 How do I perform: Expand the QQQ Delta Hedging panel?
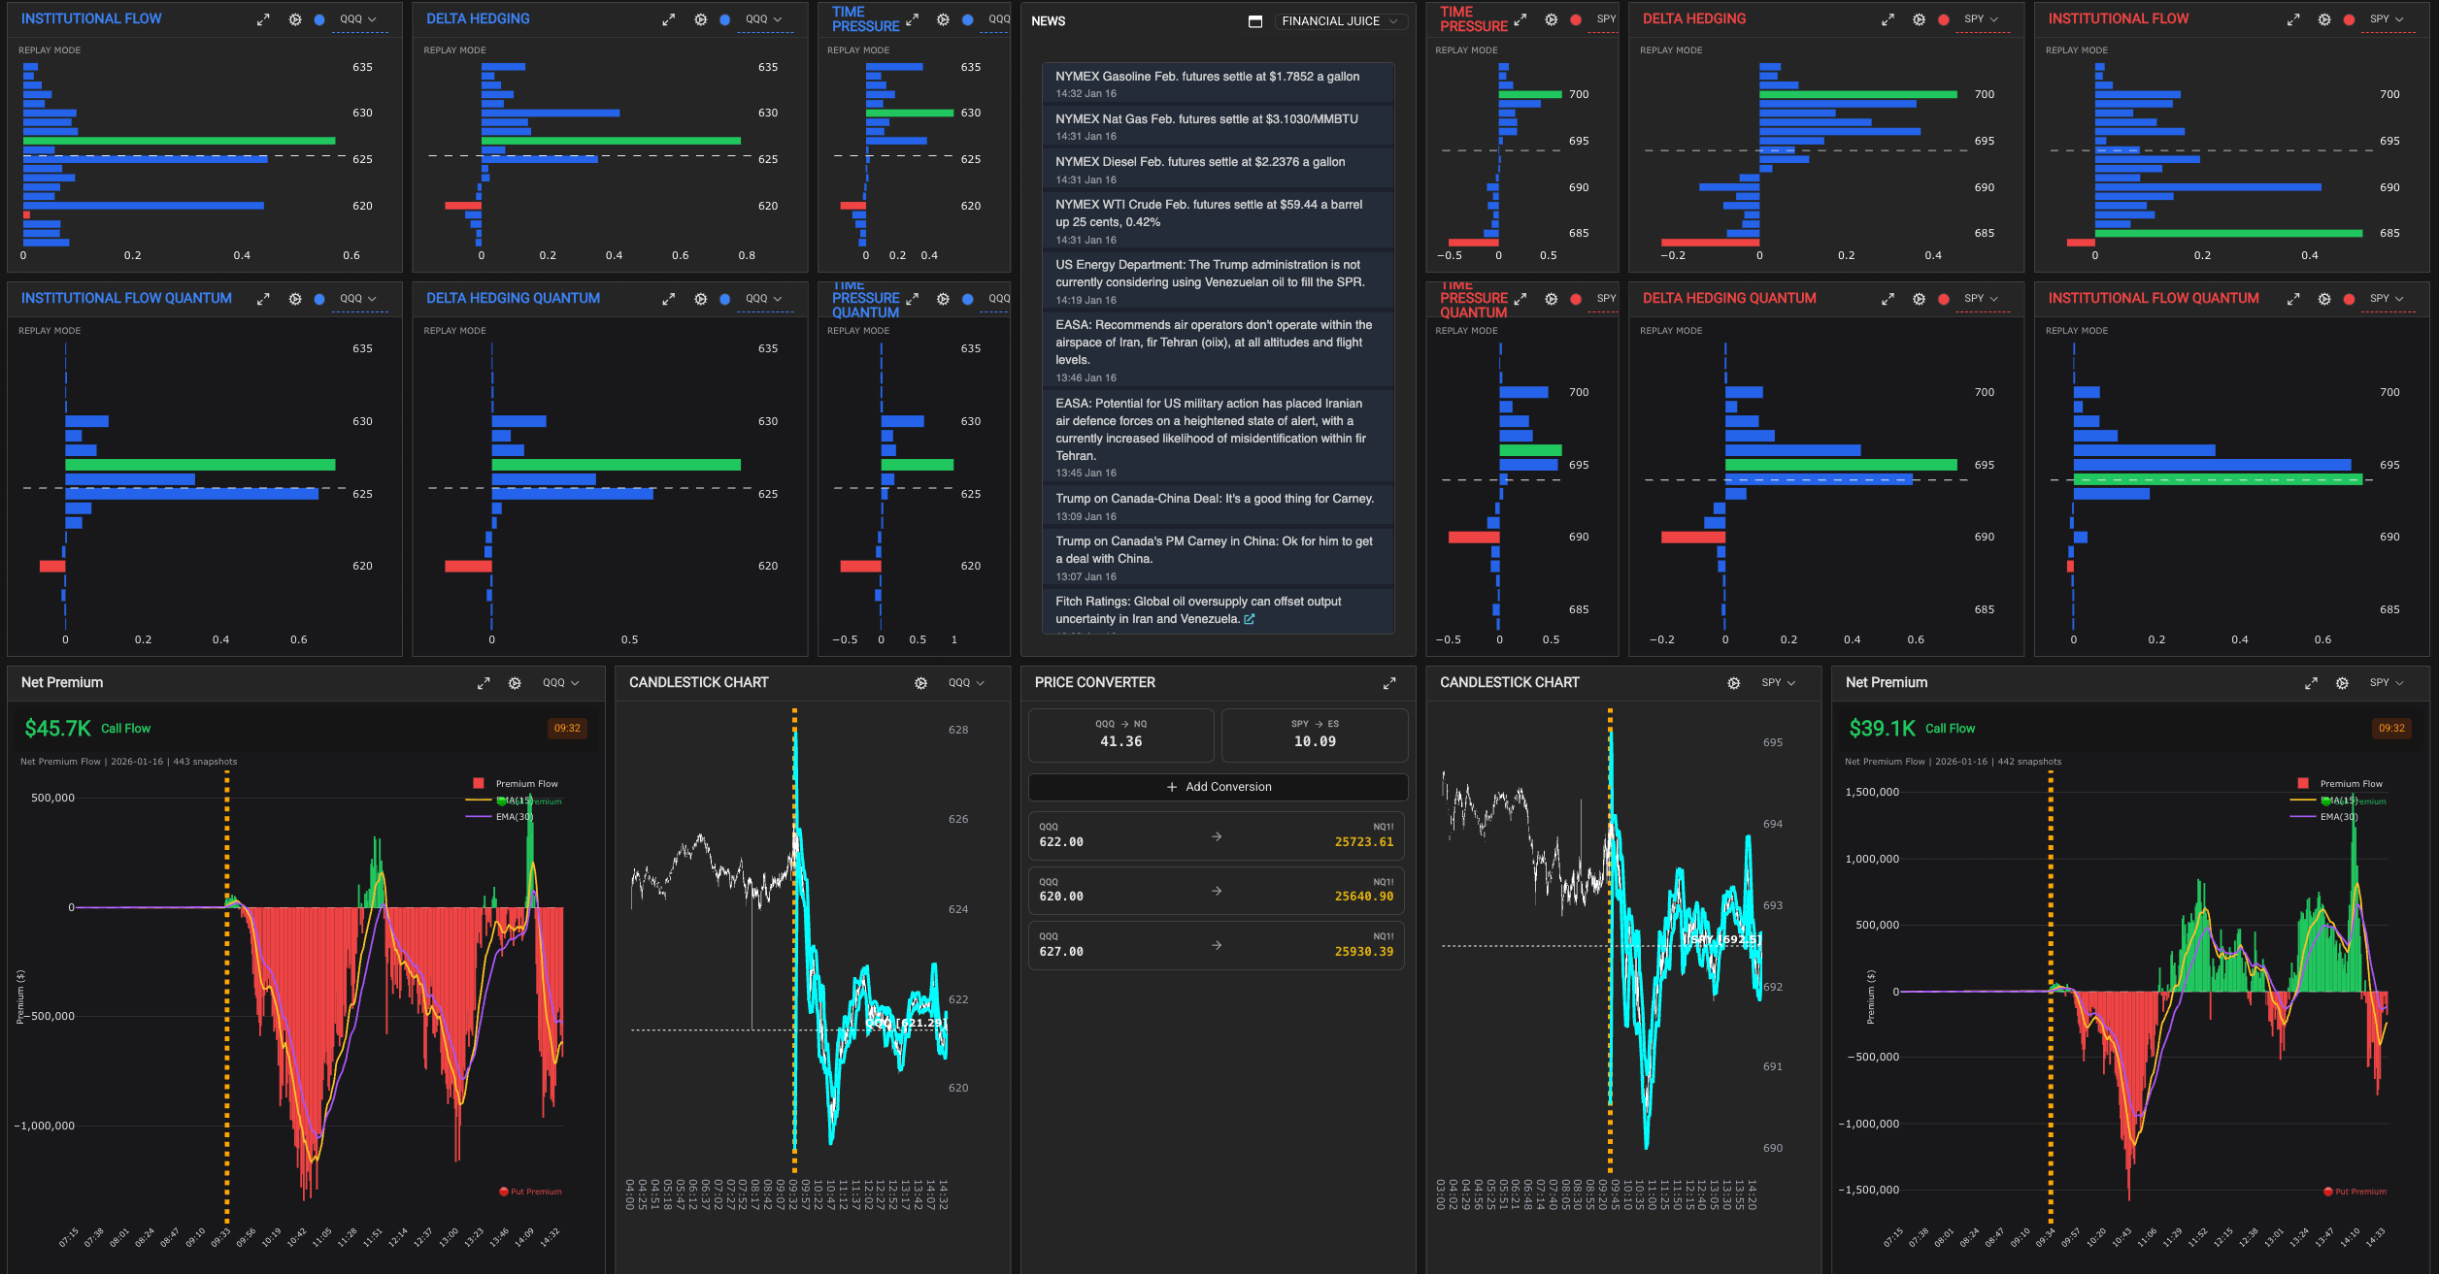pyautogui.click(x=668, y=19)
